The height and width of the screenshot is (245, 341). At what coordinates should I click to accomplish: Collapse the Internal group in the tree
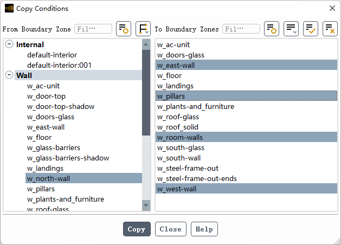(x=9, y=44)
